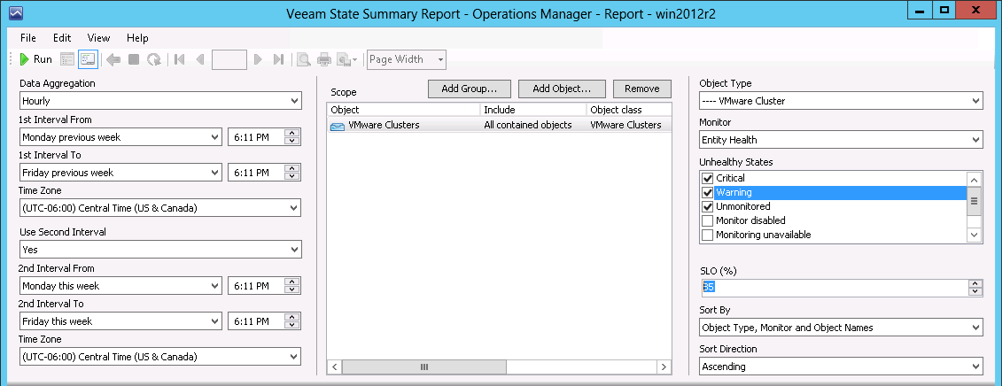Screen dimensions: 1002x386
Task: Open the Sort By dropdown
Action: [x=841, y=328]
